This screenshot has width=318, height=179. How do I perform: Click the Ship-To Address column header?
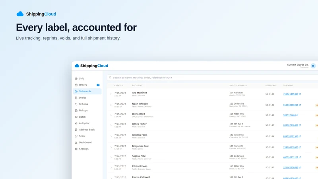238,86
